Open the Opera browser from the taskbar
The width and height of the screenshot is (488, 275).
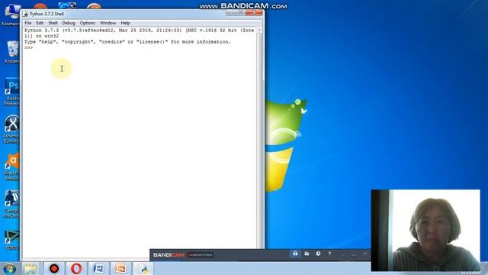click(x=76, y=269)
